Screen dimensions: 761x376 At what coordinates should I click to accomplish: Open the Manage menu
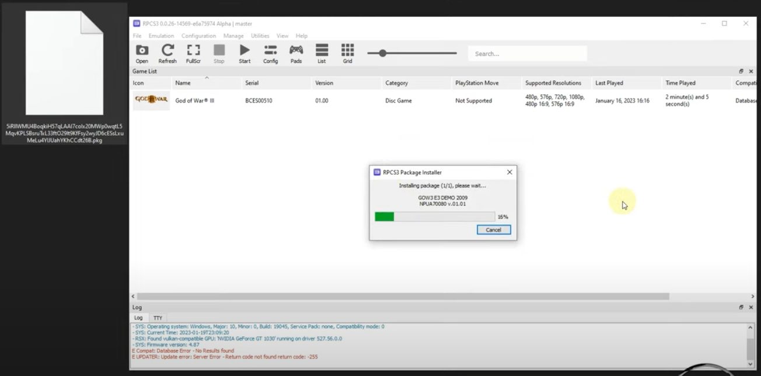pyautogui.click(x=233, y=36)
